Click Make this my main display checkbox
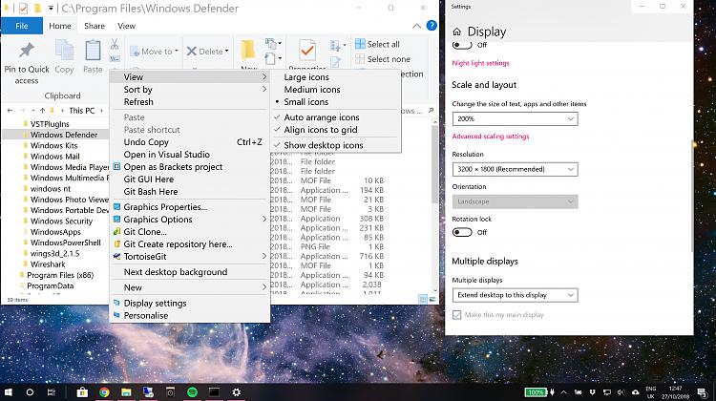The image size is (716, 401). point(456,315)
